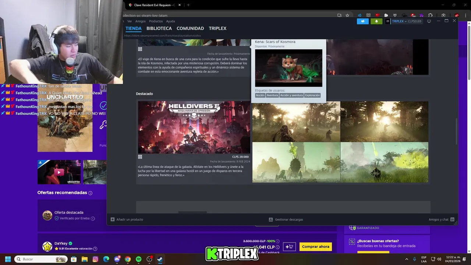Open Discord from taskbar
The width and height of the screenshot is (471, 265).
[x=117, y=259]
